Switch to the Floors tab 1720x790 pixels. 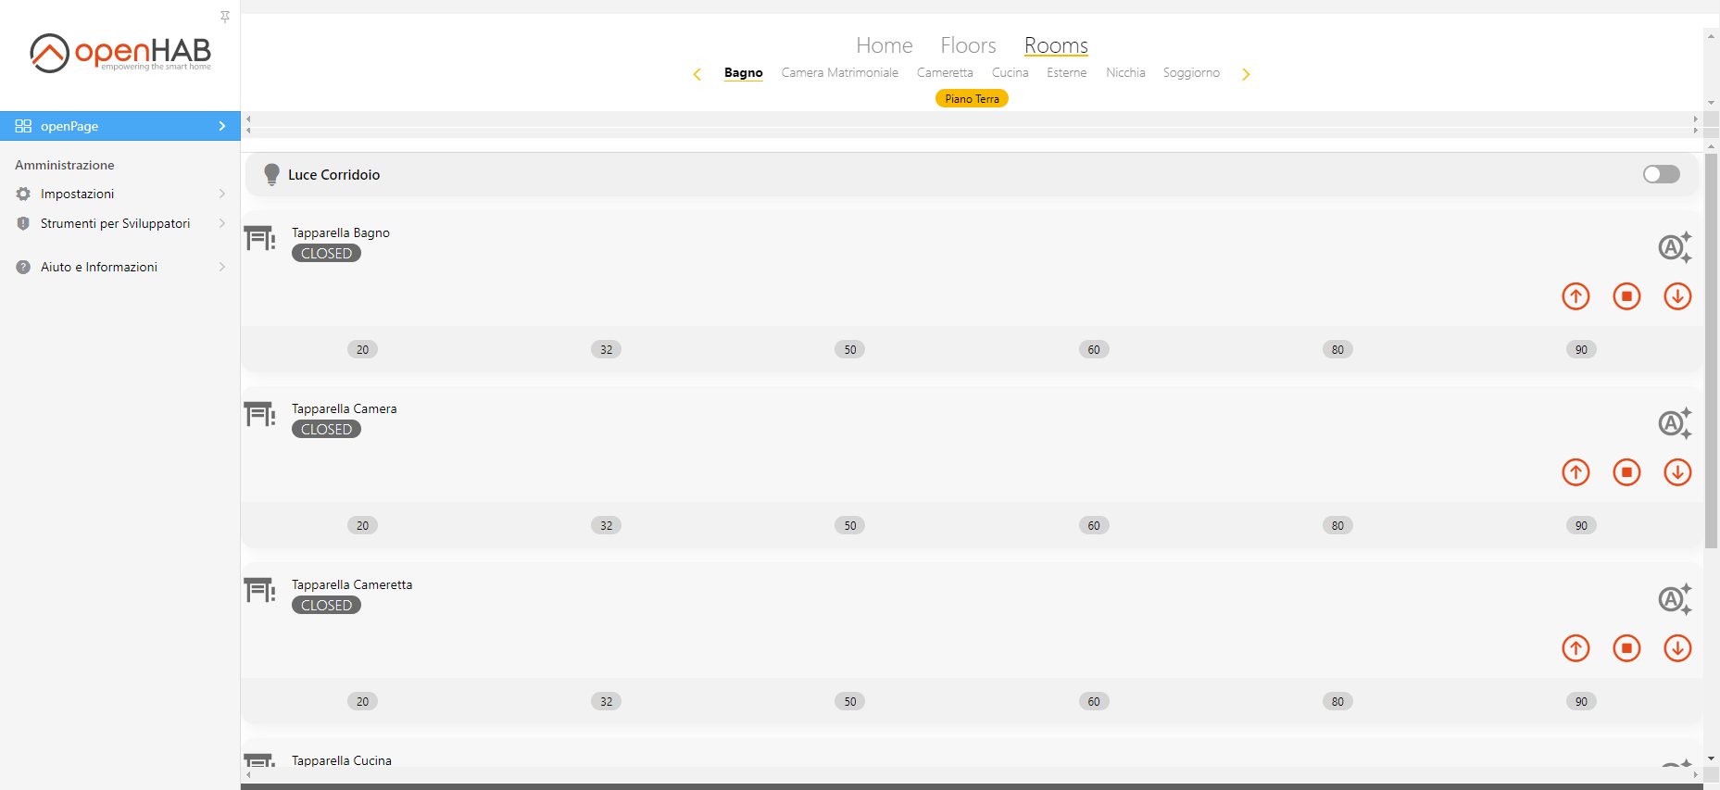tap(968, 45)
